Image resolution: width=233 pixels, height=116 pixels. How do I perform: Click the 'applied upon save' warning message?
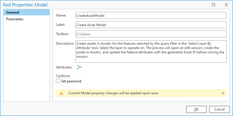tap(114, 93)
